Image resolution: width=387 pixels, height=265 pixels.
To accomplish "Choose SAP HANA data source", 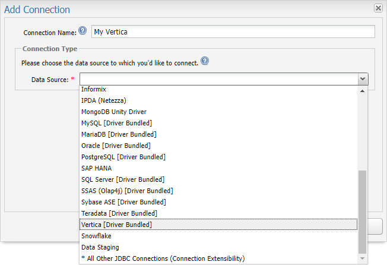I will 218,168.
